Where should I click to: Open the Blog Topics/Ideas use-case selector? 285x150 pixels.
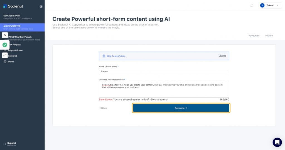coord(164,56)
